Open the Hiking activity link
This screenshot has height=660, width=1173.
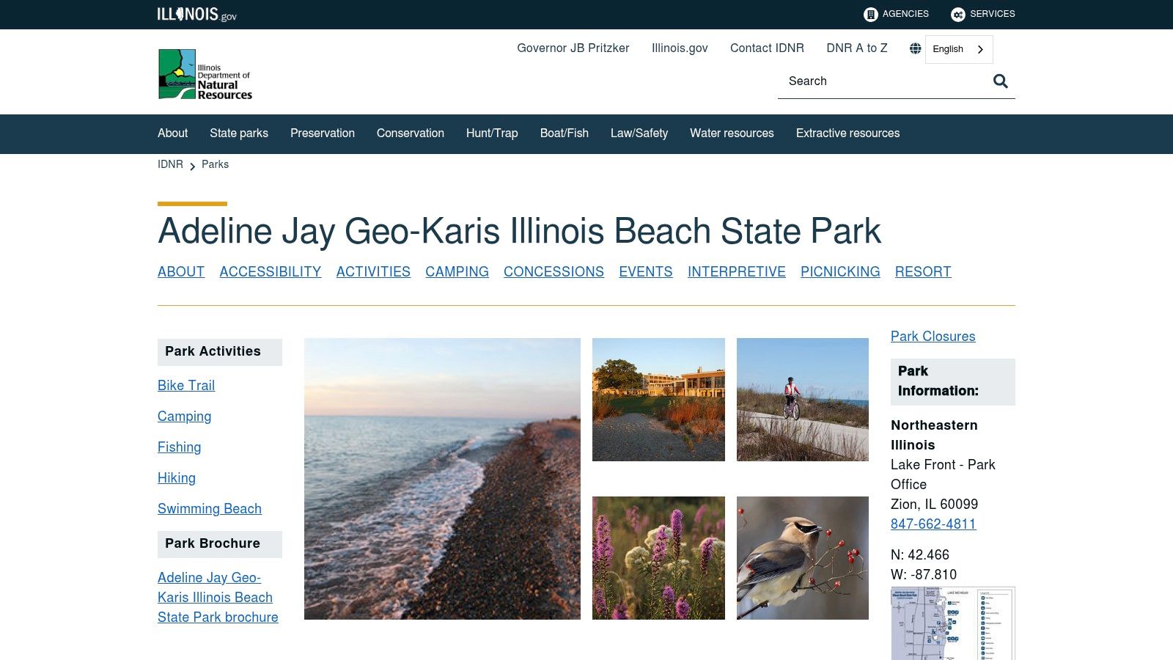[x=177, y=478]
